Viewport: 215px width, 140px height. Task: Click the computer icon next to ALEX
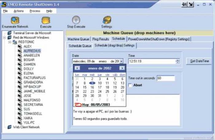(20, 46)
